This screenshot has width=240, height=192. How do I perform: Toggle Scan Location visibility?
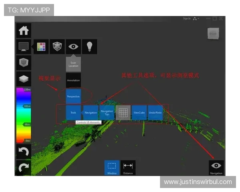[73, 64]
